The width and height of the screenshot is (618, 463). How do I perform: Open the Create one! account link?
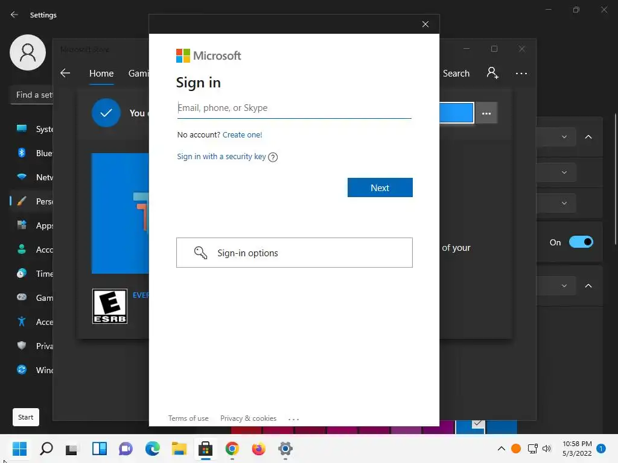click(242, 134)
